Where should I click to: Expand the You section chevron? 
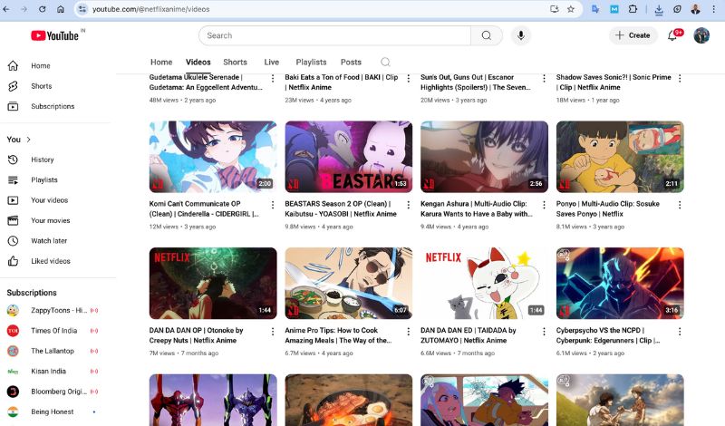[29, 140]
